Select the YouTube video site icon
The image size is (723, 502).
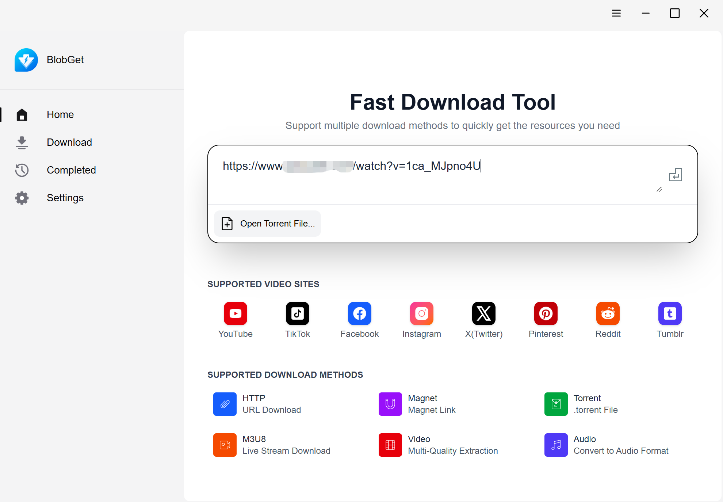[235, 313]
